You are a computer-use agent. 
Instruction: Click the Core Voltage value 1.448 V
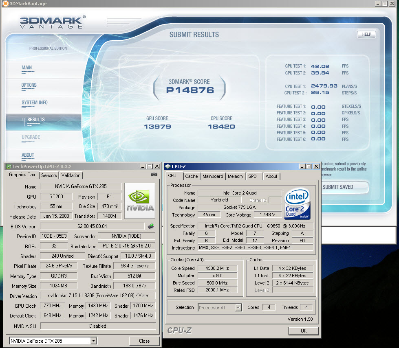(x=267, y=215)
